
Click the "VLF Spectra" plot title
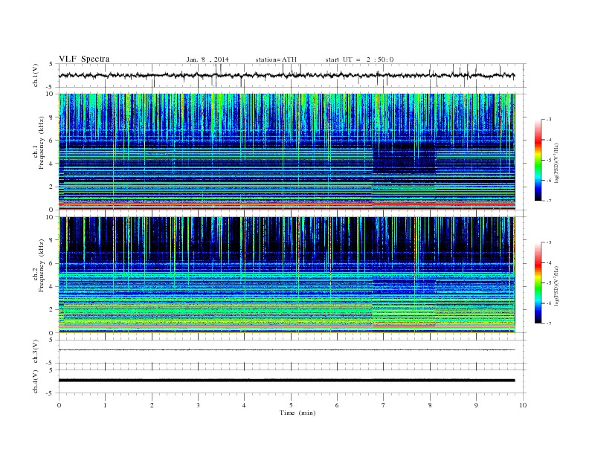pos(84,59)
